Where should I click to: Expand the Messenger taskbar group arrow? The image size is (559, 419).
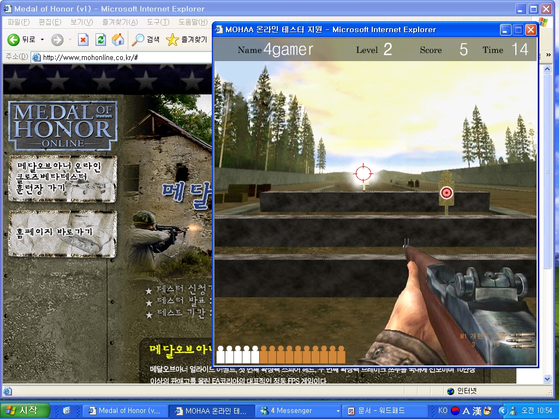click(x=338, y=410)
